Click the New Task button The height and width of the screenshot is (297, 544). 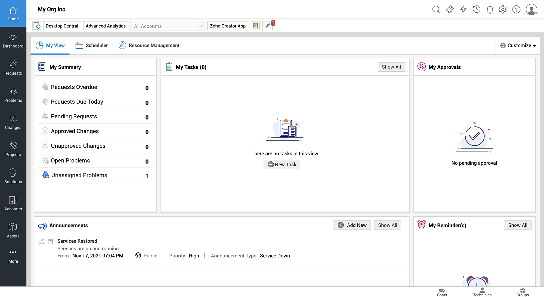(282, 165)
